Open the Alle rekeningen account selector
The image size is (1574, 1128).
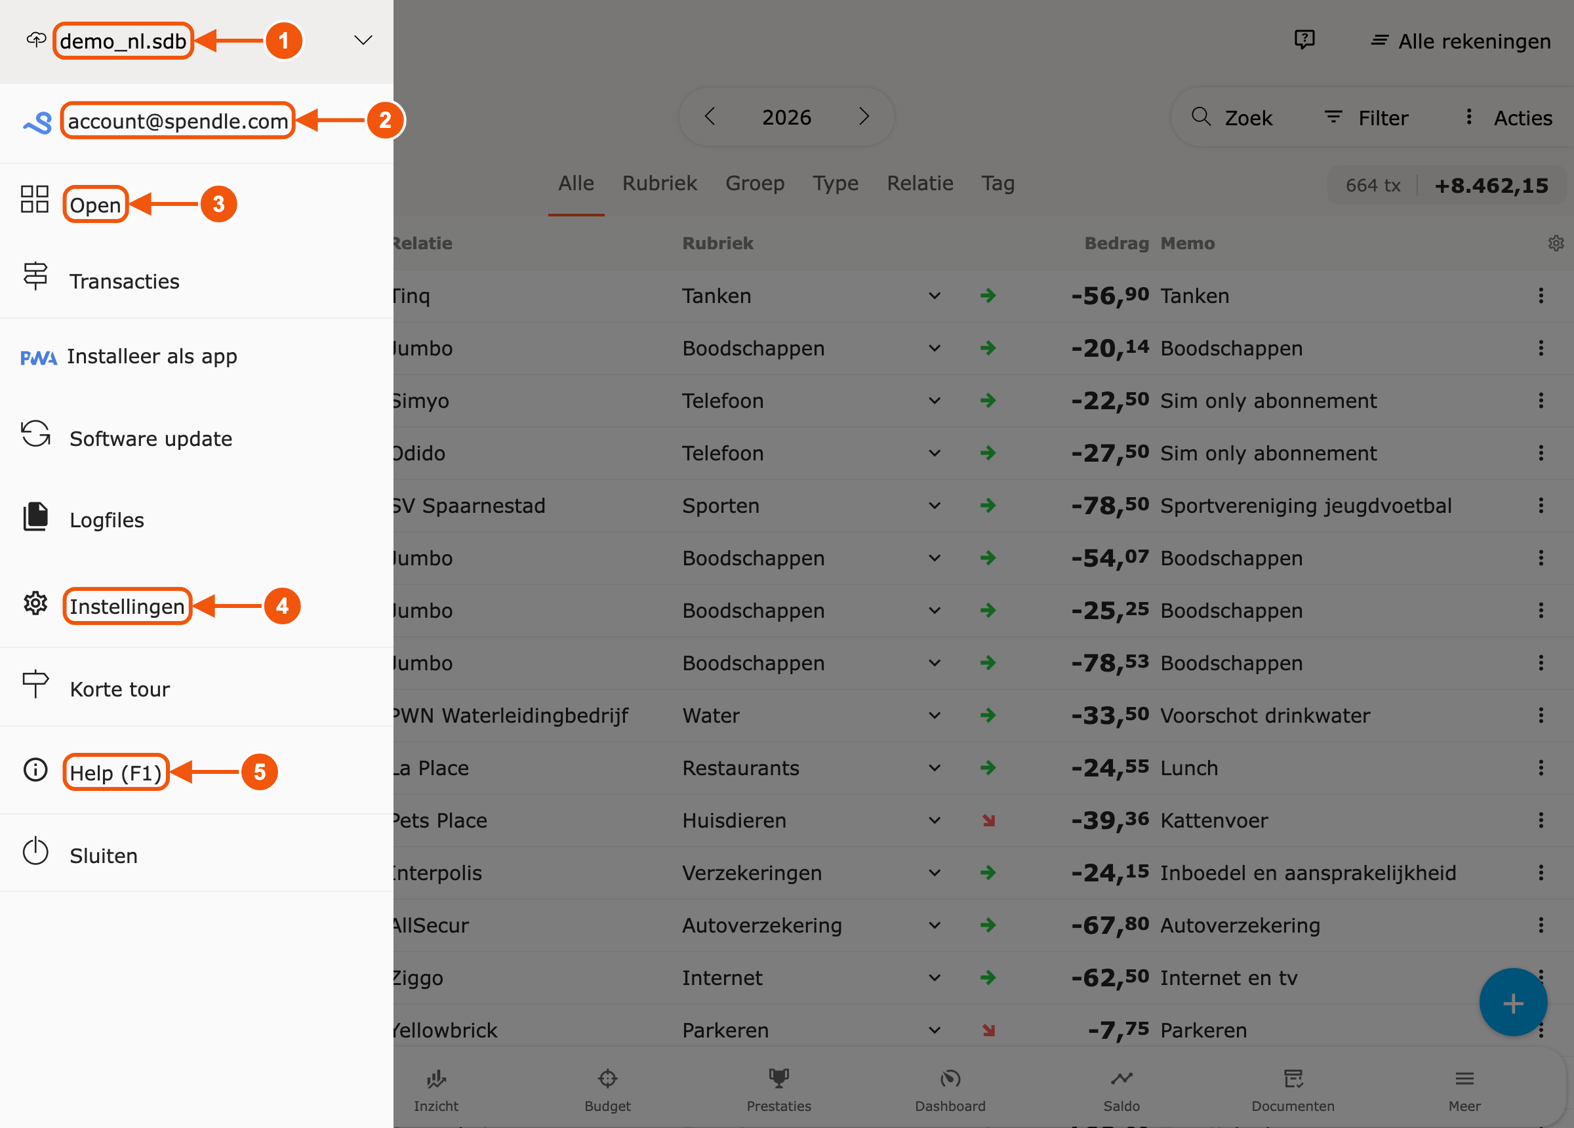1461,41
